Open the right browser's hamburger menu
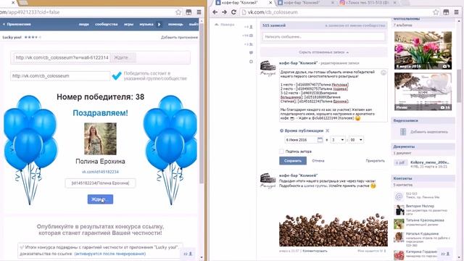Screen dimensions: 464x261 click(456, 12)
